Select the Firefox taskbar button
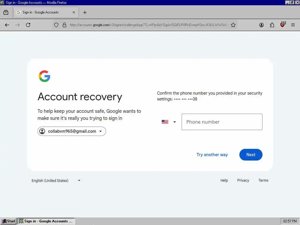Image resolution: width=300 pixels, height=225 pixels. 46,221
